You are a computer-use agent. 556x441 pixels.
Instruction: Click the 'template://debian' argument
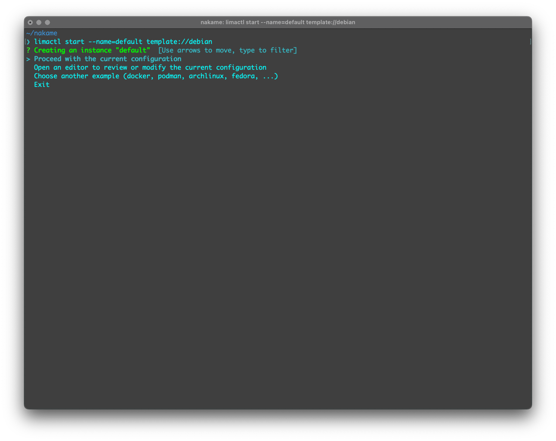pos(179,42)
